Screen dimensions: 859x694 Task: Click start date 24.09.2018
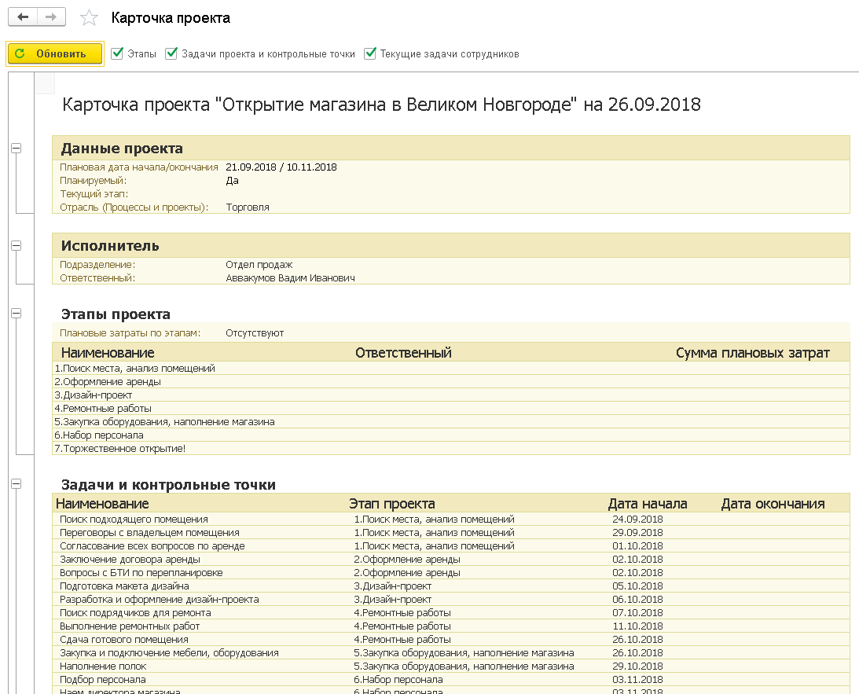(637, 520)
